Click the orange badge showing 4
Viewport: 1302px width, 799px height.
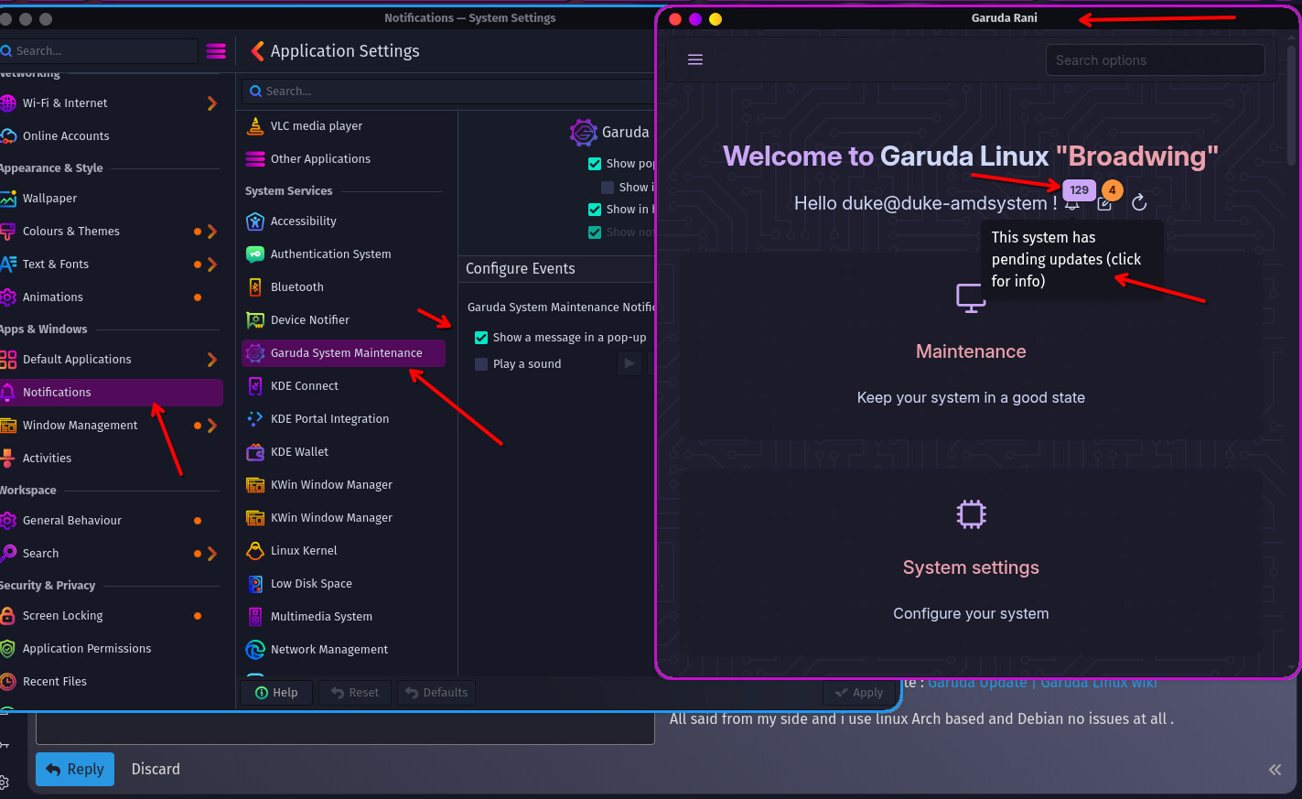[1112, 190]
